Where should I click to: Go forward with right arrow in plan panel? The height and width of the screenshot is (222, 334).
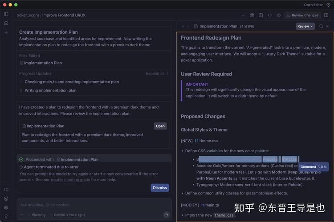188,26
